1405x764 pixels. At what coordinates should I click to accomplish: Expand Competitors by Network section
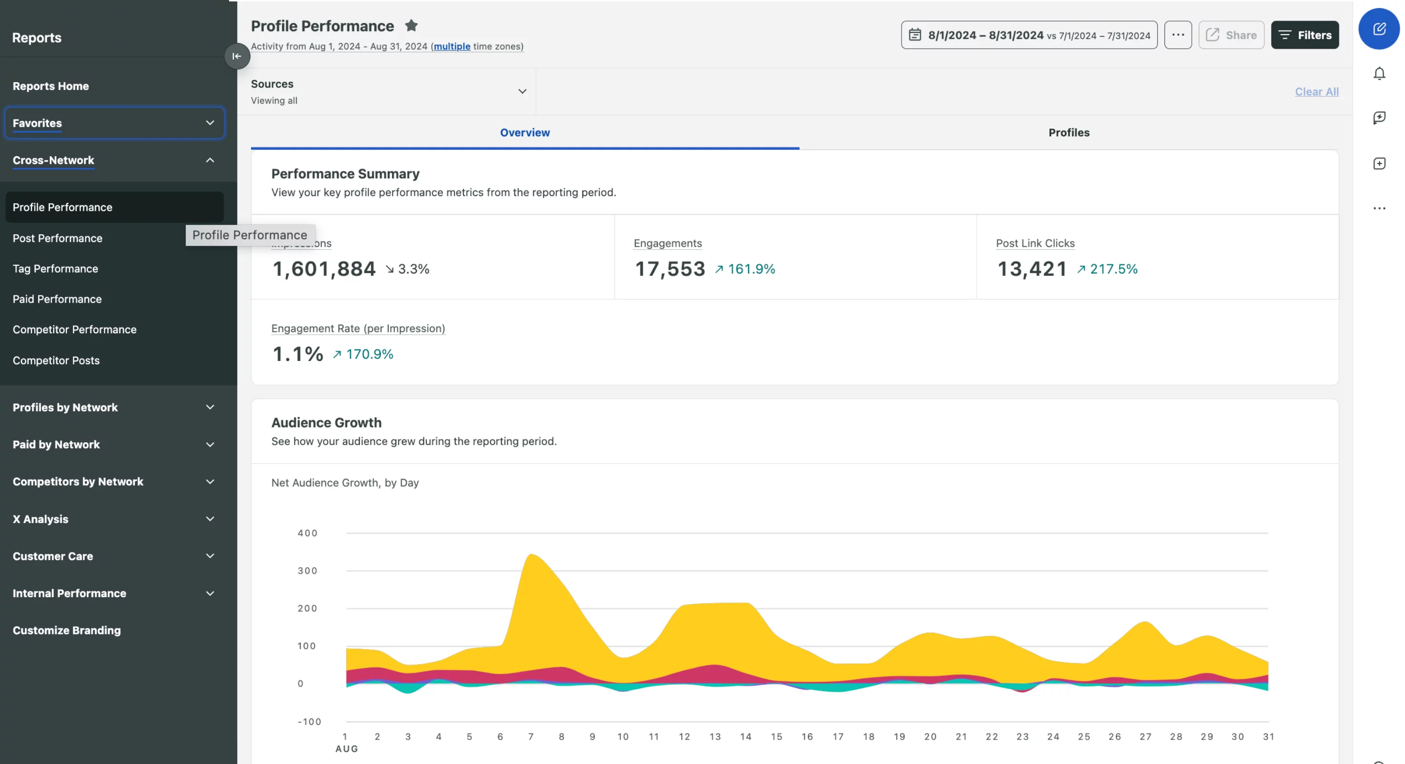(x=115, y=481)
